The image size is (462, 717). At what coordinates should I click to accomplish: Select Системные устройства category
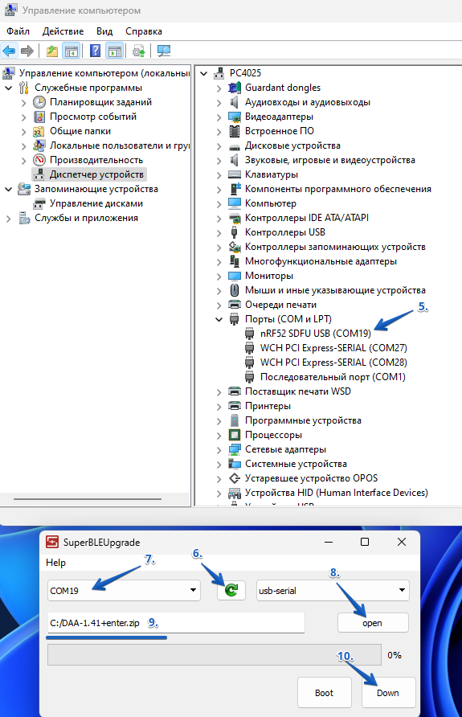click(296, 464)
